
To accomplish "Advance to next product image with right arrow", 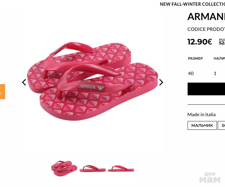I will coord(161,82).
